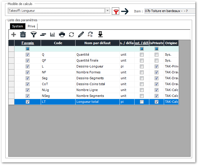
Task: Click the Item text field
Action: point(169,11)
